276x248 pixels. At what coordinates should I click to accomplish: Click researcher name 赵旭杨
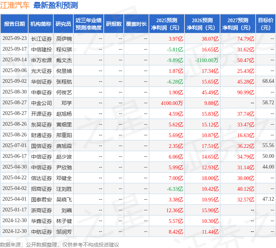tap(64, 114)
